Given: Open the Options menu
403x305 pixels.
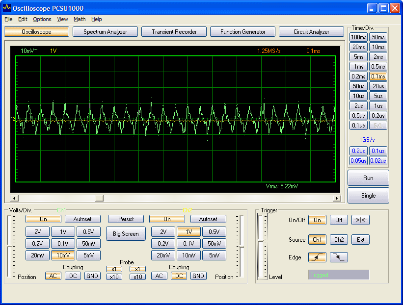Looking at the screenshot, I should click(x=42, y=19).
